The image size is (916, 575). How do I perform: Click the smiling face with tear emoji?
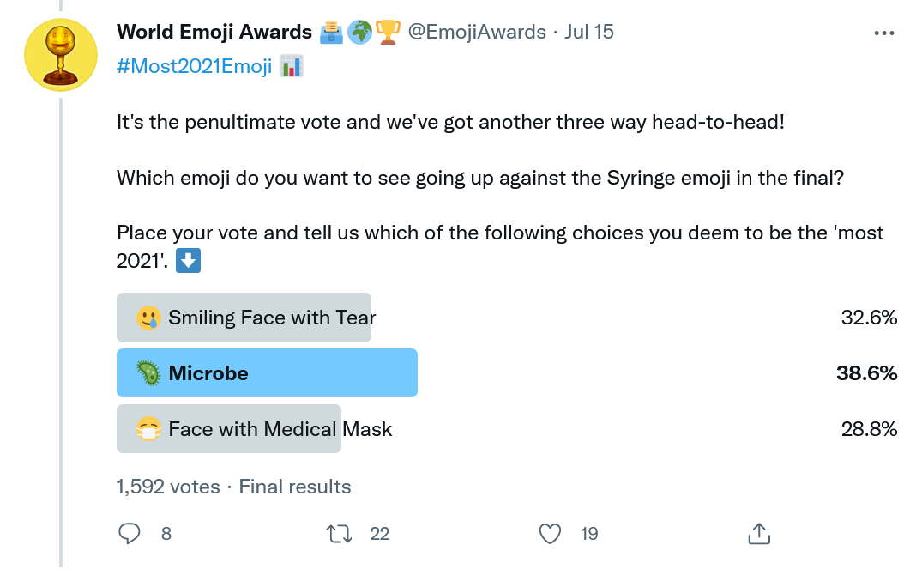point(148,318)
